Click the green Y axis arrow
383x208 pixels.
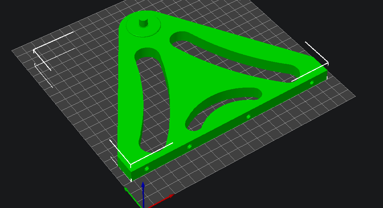[133, 197]
